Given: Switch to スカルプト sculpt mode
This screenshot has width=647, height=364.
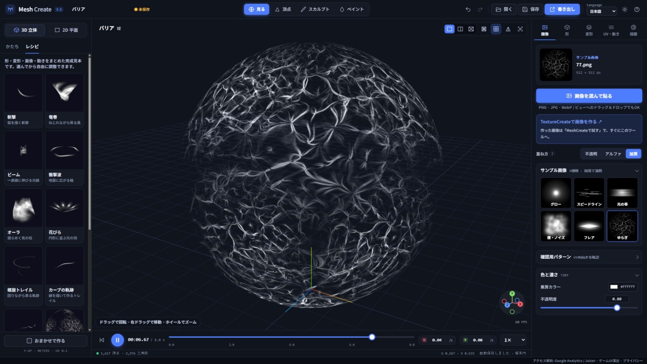Looking at the screenshot, I should coord(315,9).
